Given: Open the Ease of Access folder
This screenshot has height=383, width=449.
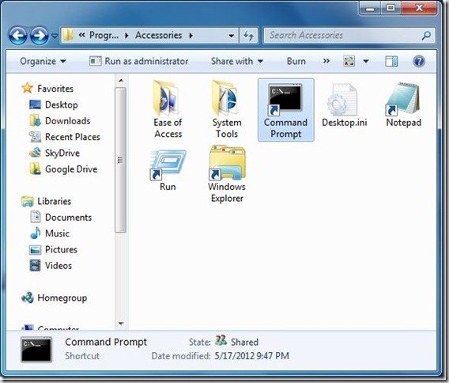Looking at the screenshot, I should [x=168, y=109].
